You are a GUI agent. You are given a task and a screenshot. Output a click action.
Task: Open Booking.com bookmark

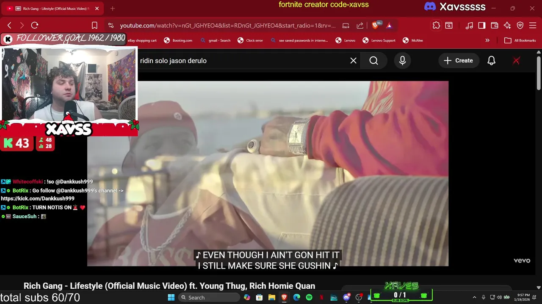coord(178,41)
